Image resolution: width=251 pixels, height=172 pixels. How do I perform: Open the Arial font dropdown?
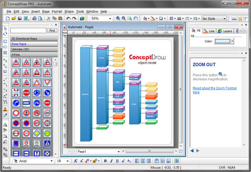pyautogui.click(x=33, y=161)
